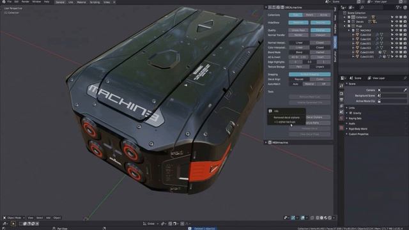Click the AO strength value field

[x=299, y=57]
